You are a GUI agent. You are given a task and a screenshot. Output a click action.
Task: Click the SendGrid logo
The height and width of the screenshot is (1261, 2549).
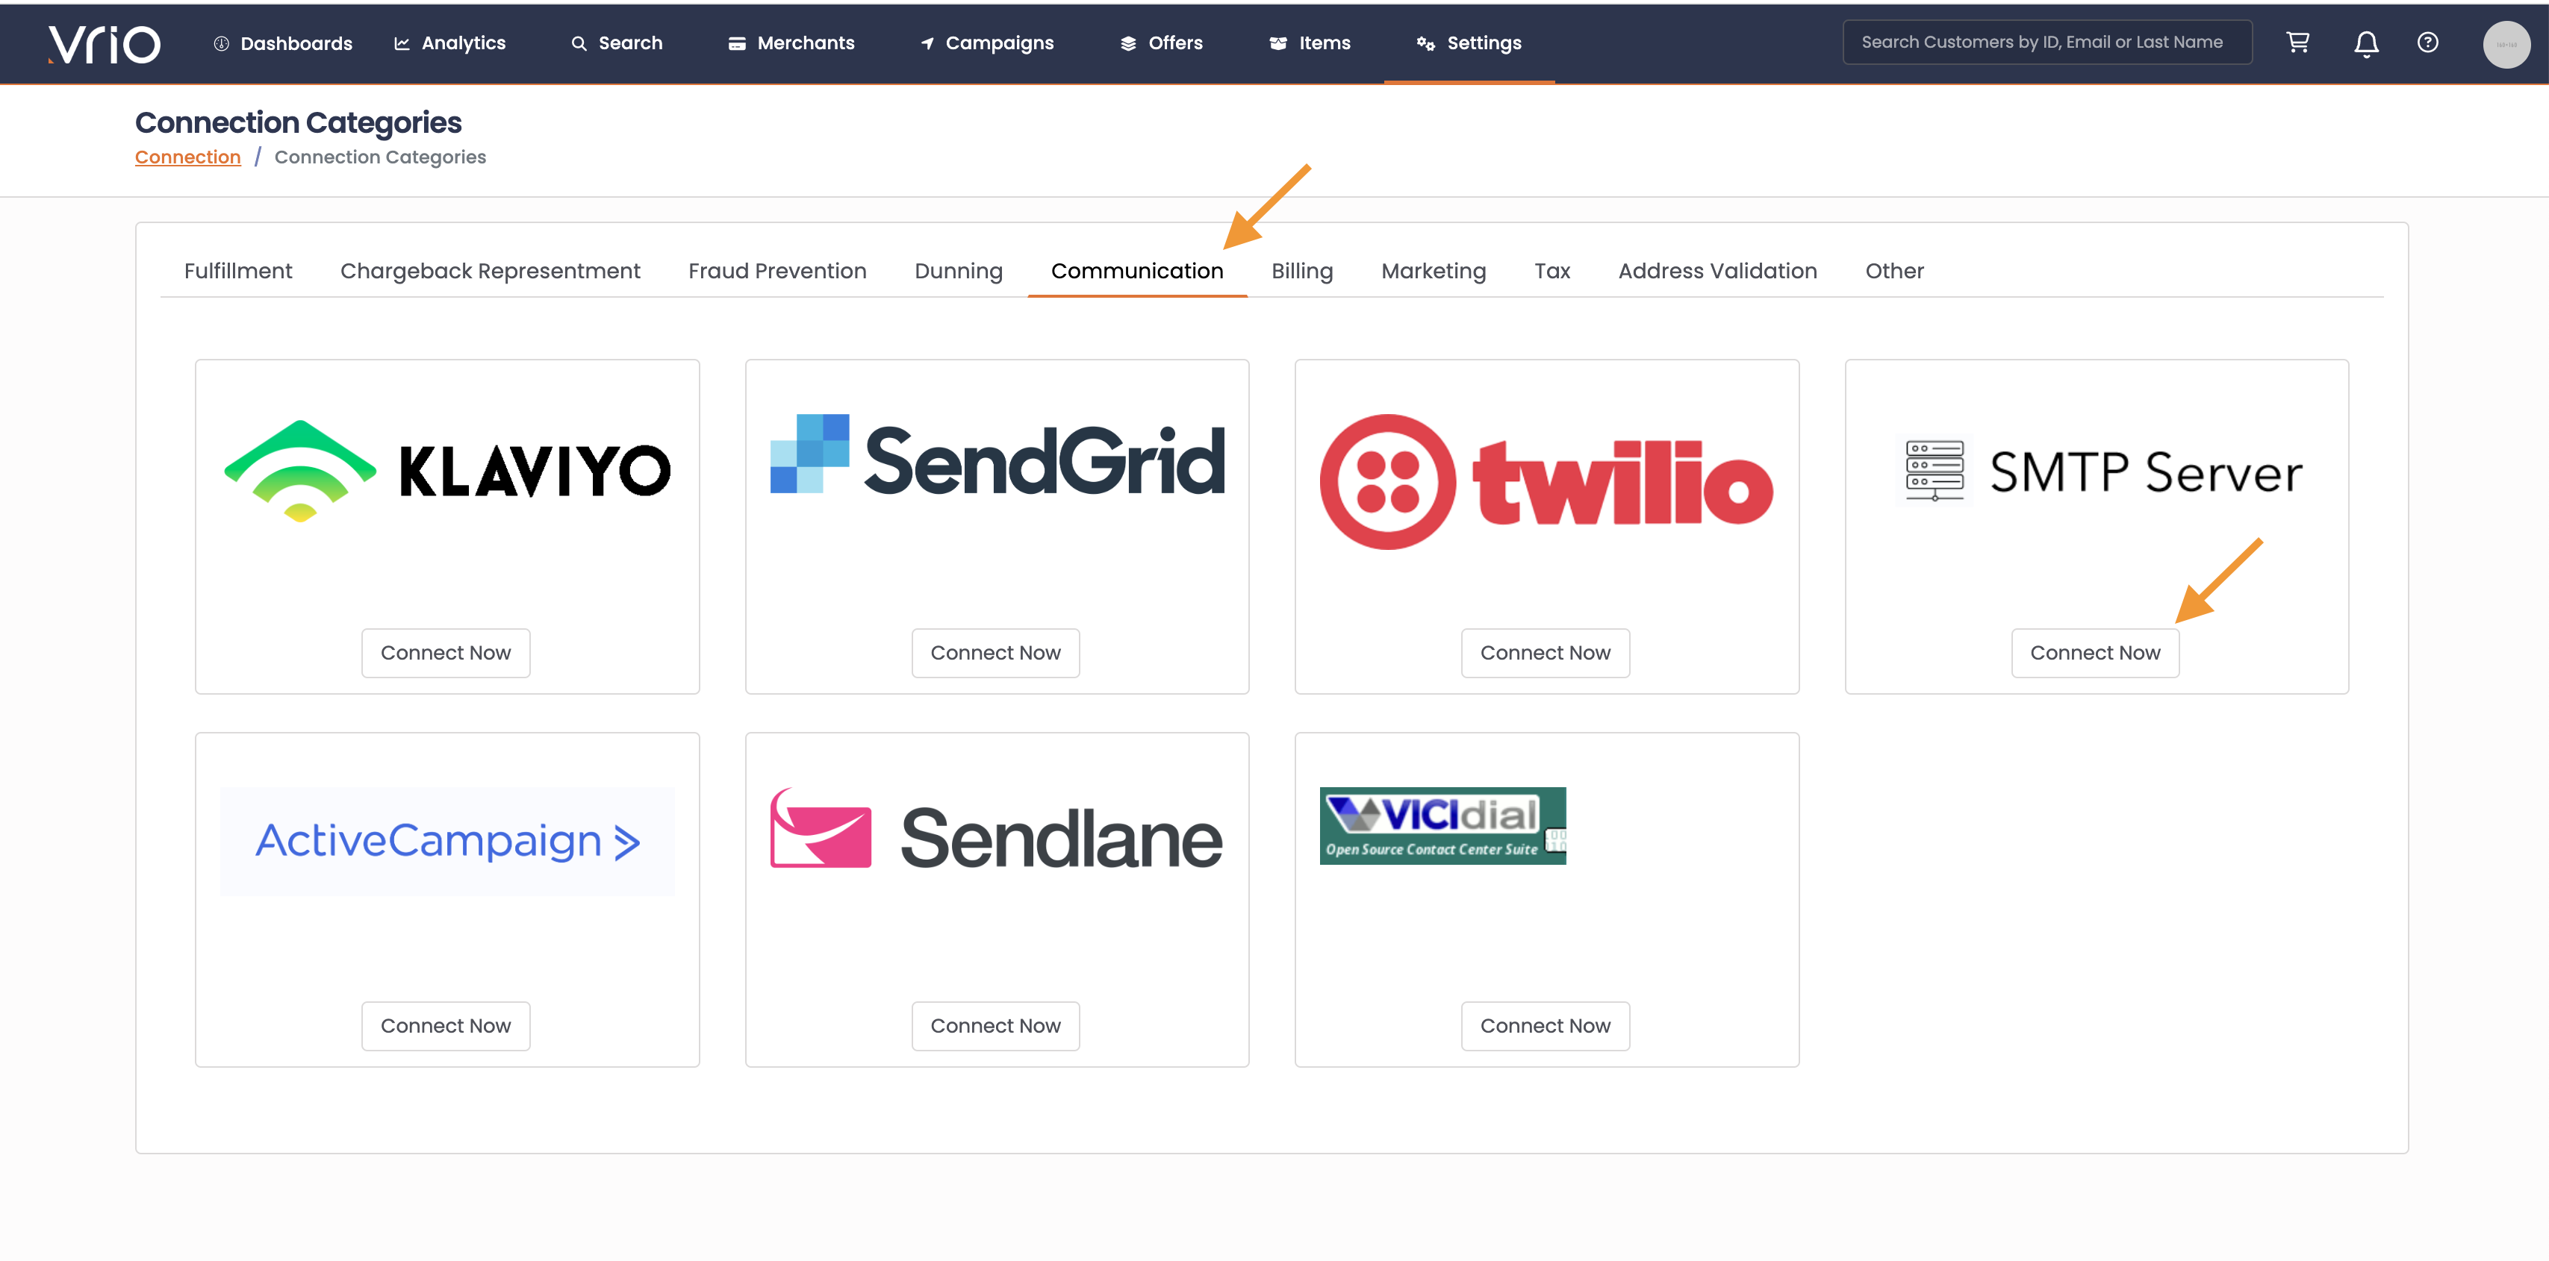click(x=997, y=455)
